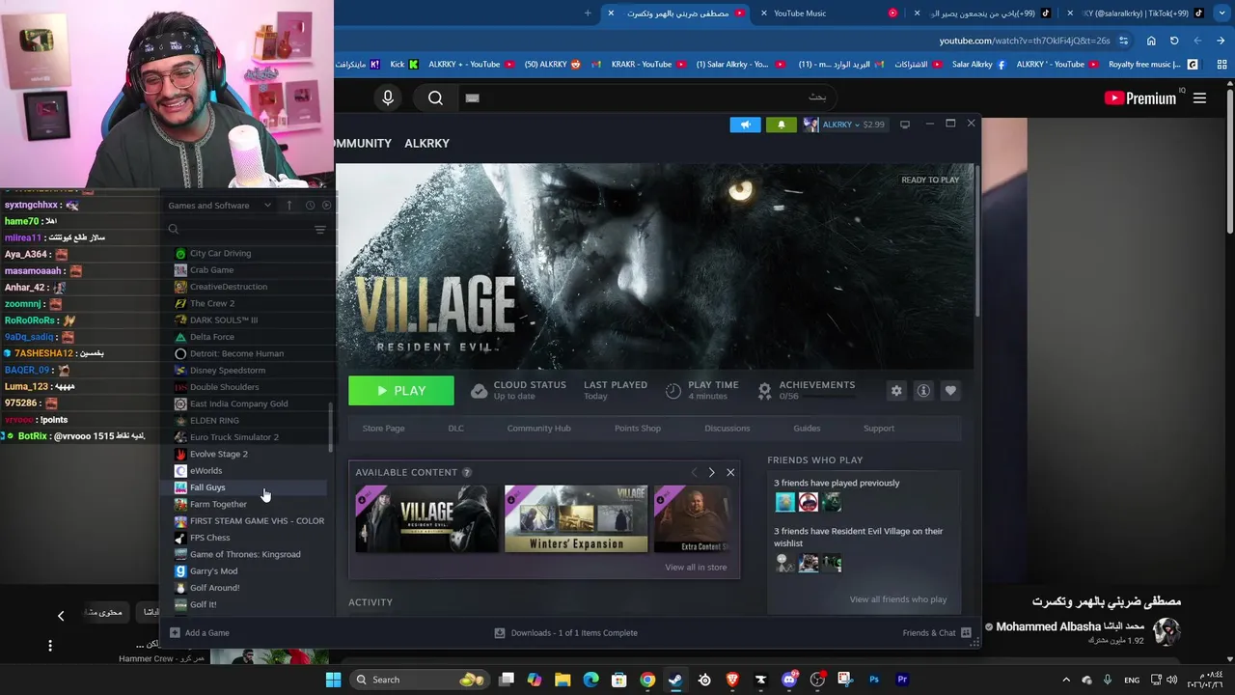Open the Community Hub tab

click(538, 429)
